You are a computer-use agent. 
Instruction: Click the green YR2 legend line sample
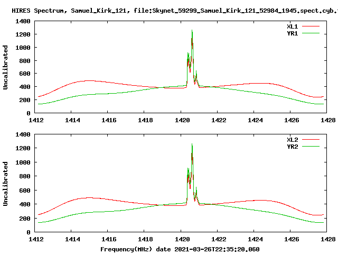pos(311,147)
